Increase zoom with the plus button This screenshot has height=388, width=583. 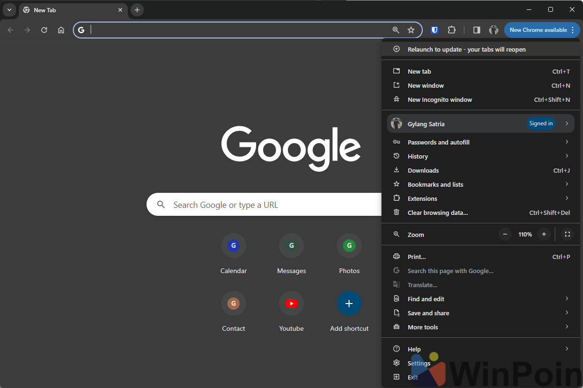[x=544, y=234]
